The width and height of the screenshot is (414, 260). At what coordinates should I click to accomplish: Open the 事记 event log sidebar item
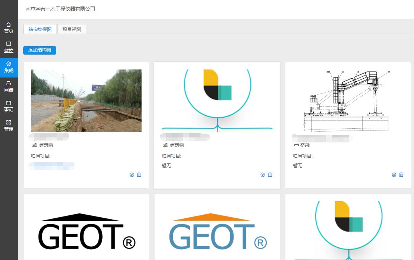[9, 106]
